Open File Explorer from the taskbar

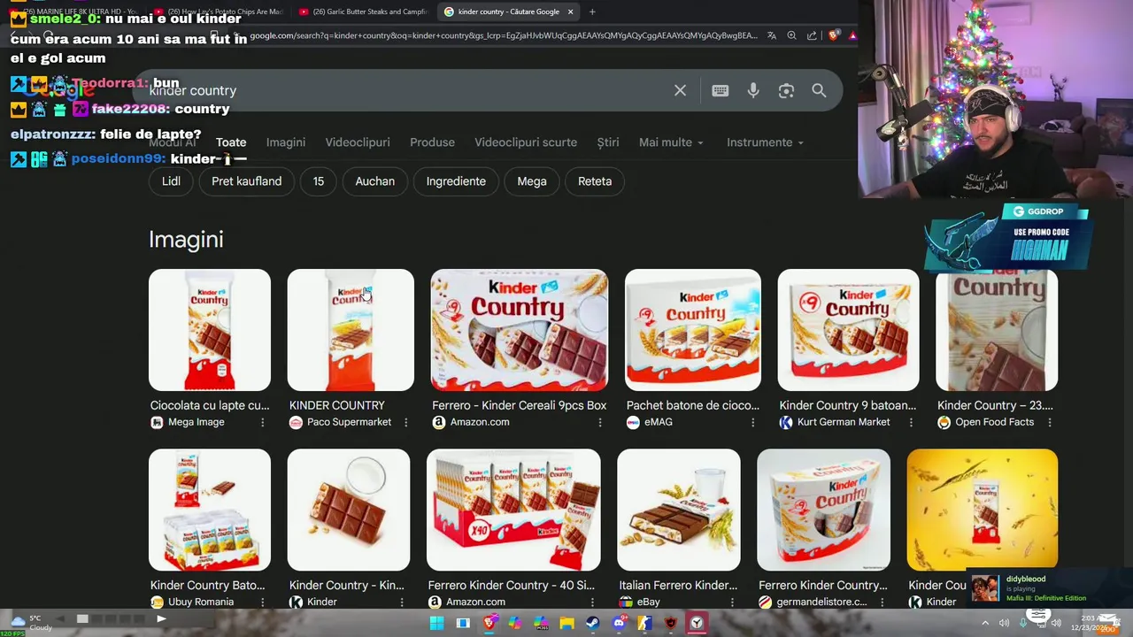(566, 623)
